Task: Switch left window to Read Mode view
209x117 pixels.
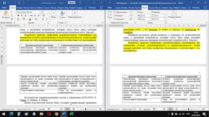Action: pos(61,109)
